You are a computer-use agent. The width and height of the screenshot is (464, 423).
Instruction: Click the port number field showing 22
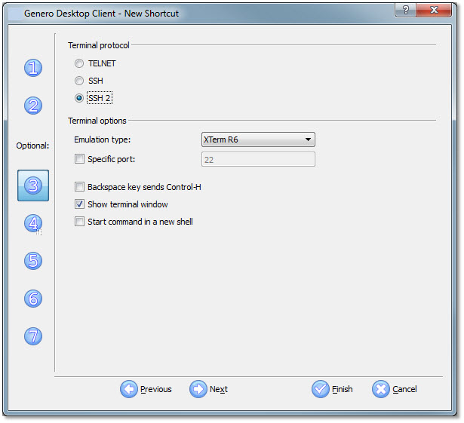258,159
